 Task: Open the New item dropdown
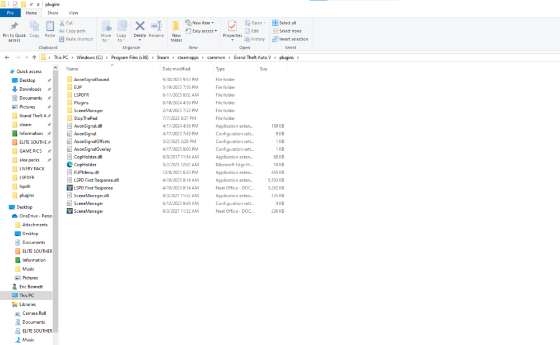click(x=200, y=23)
